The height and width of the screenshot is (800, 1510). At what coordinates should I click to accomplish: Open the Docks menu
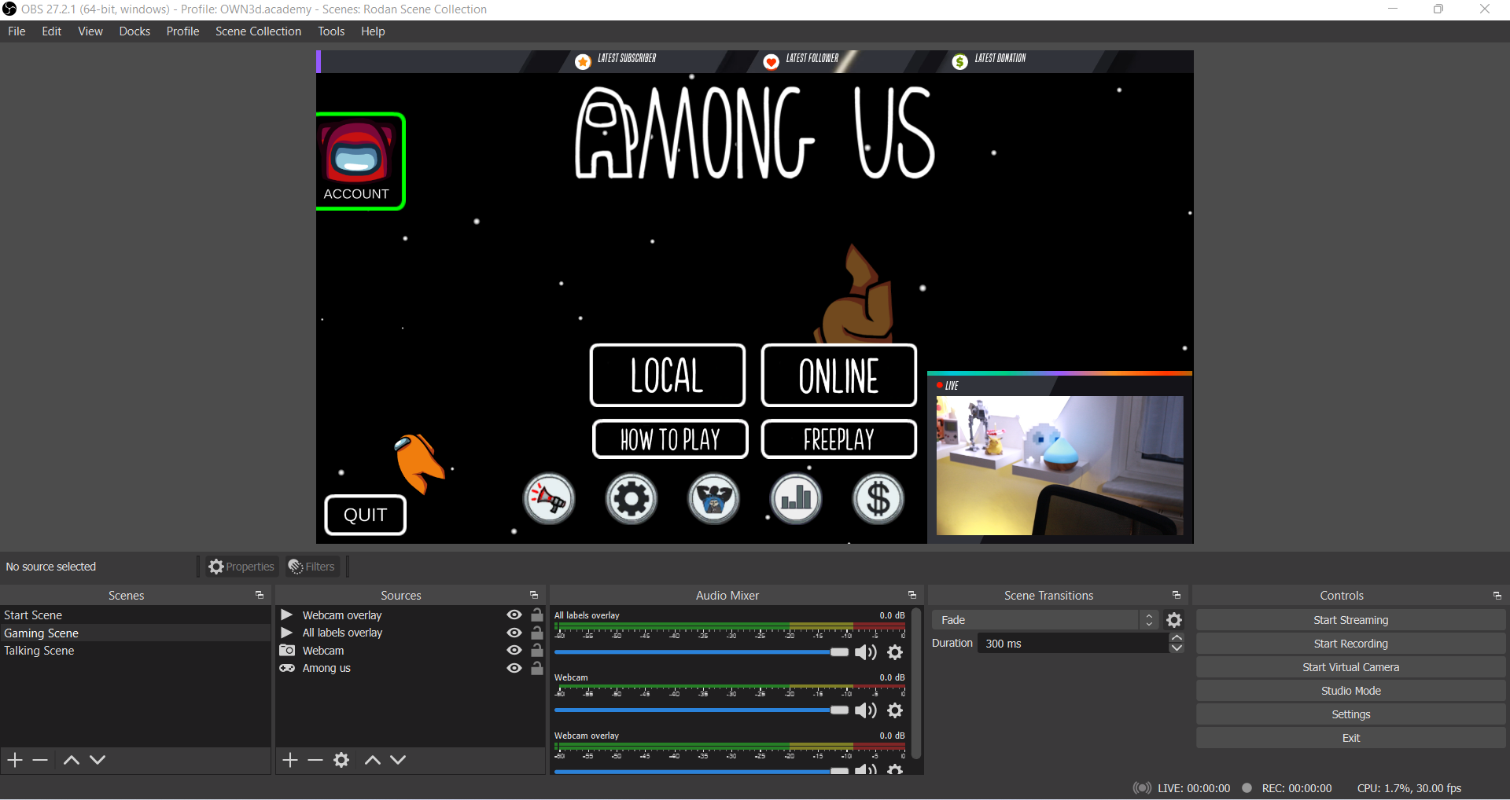coord(134,31)
